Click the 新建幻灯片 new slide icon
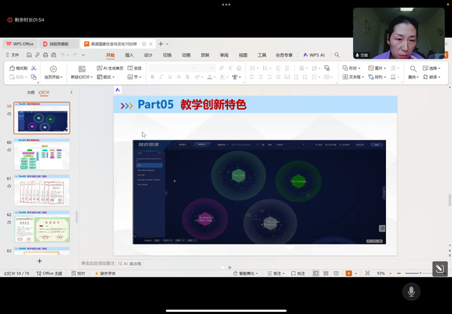Viewport: 452px width, 314px height. click(x=82, y=68)
